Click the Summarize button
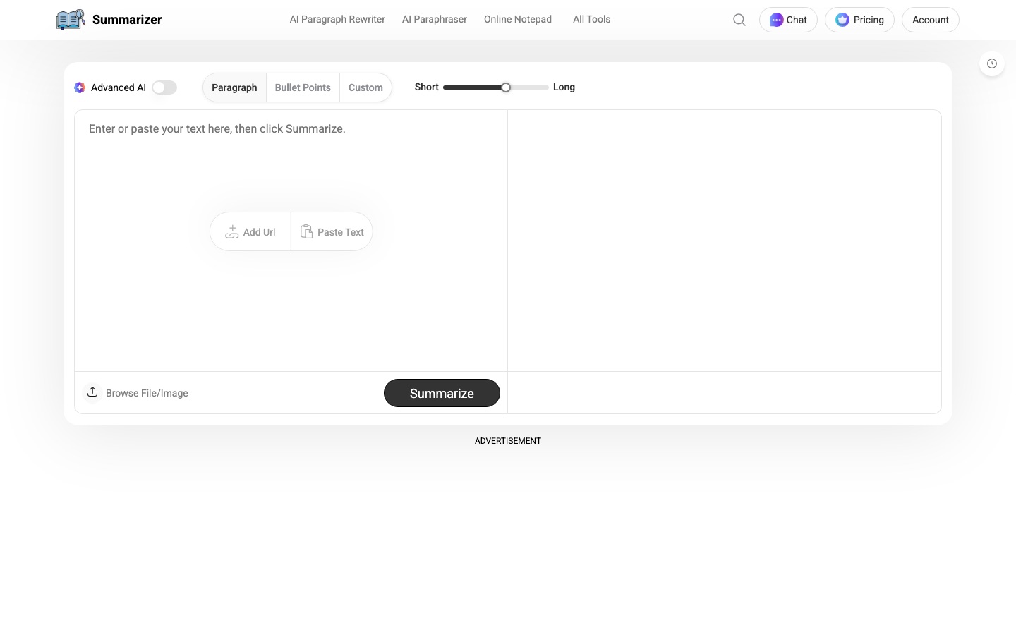This screenshot has height=635, width=1016. [x=442, y=393]
